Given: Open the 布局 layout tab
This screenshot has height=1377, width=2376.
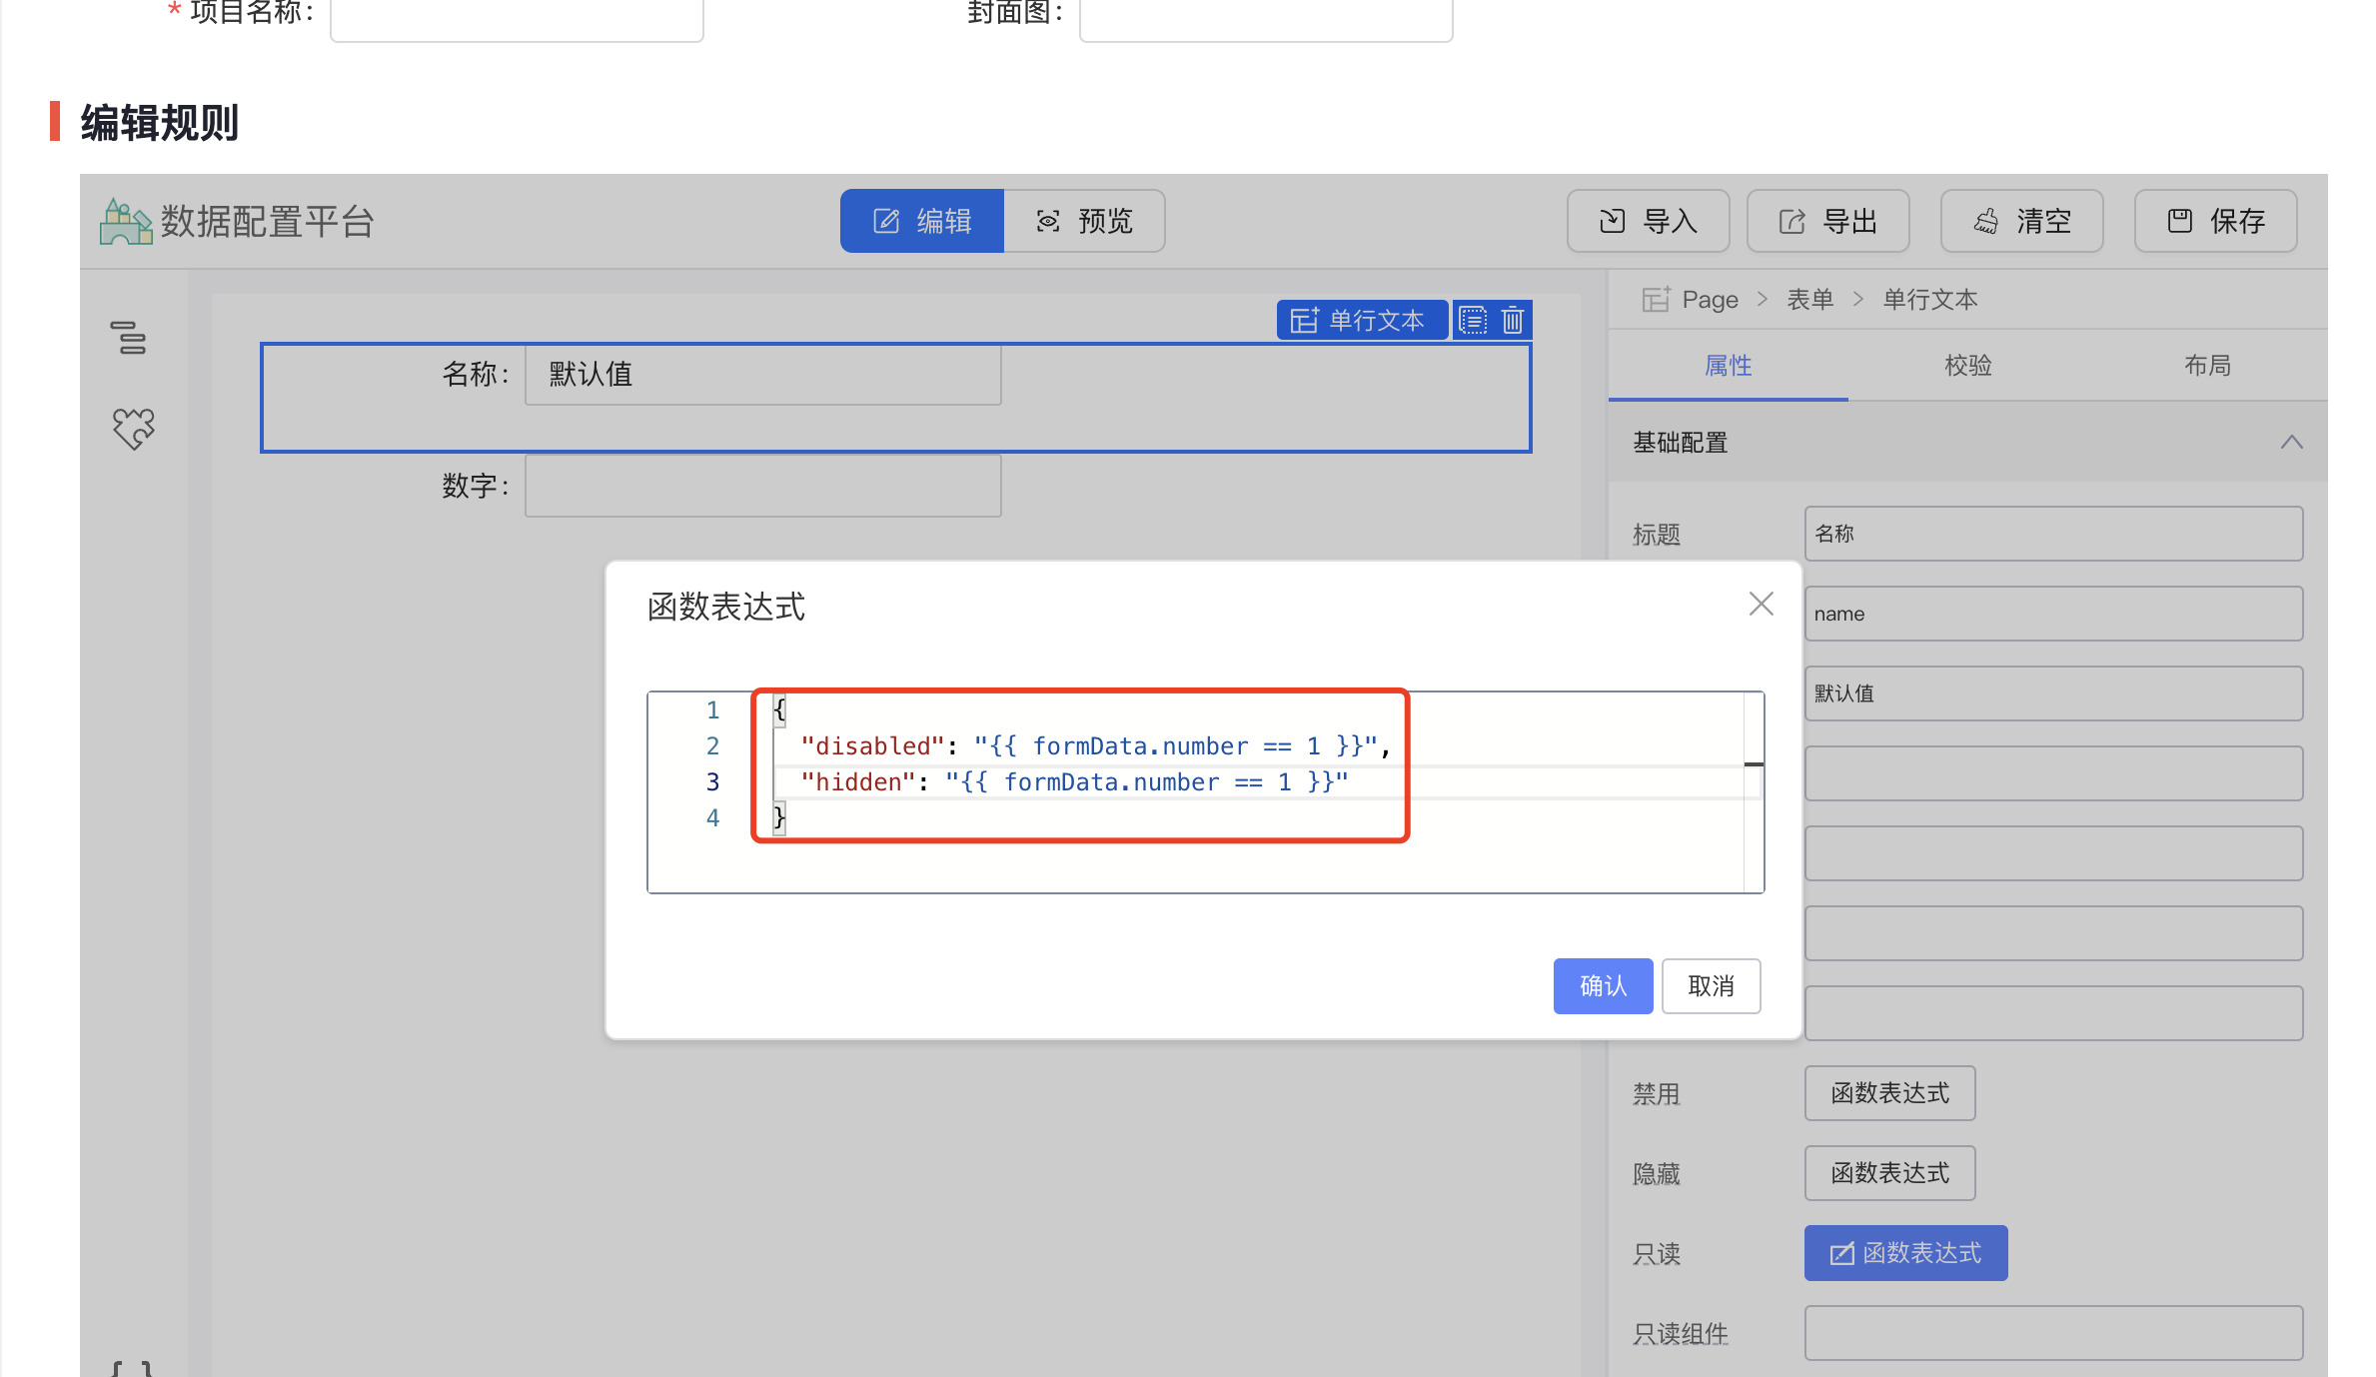Looking at the screenshot, I should click(x=2207, y=366).
